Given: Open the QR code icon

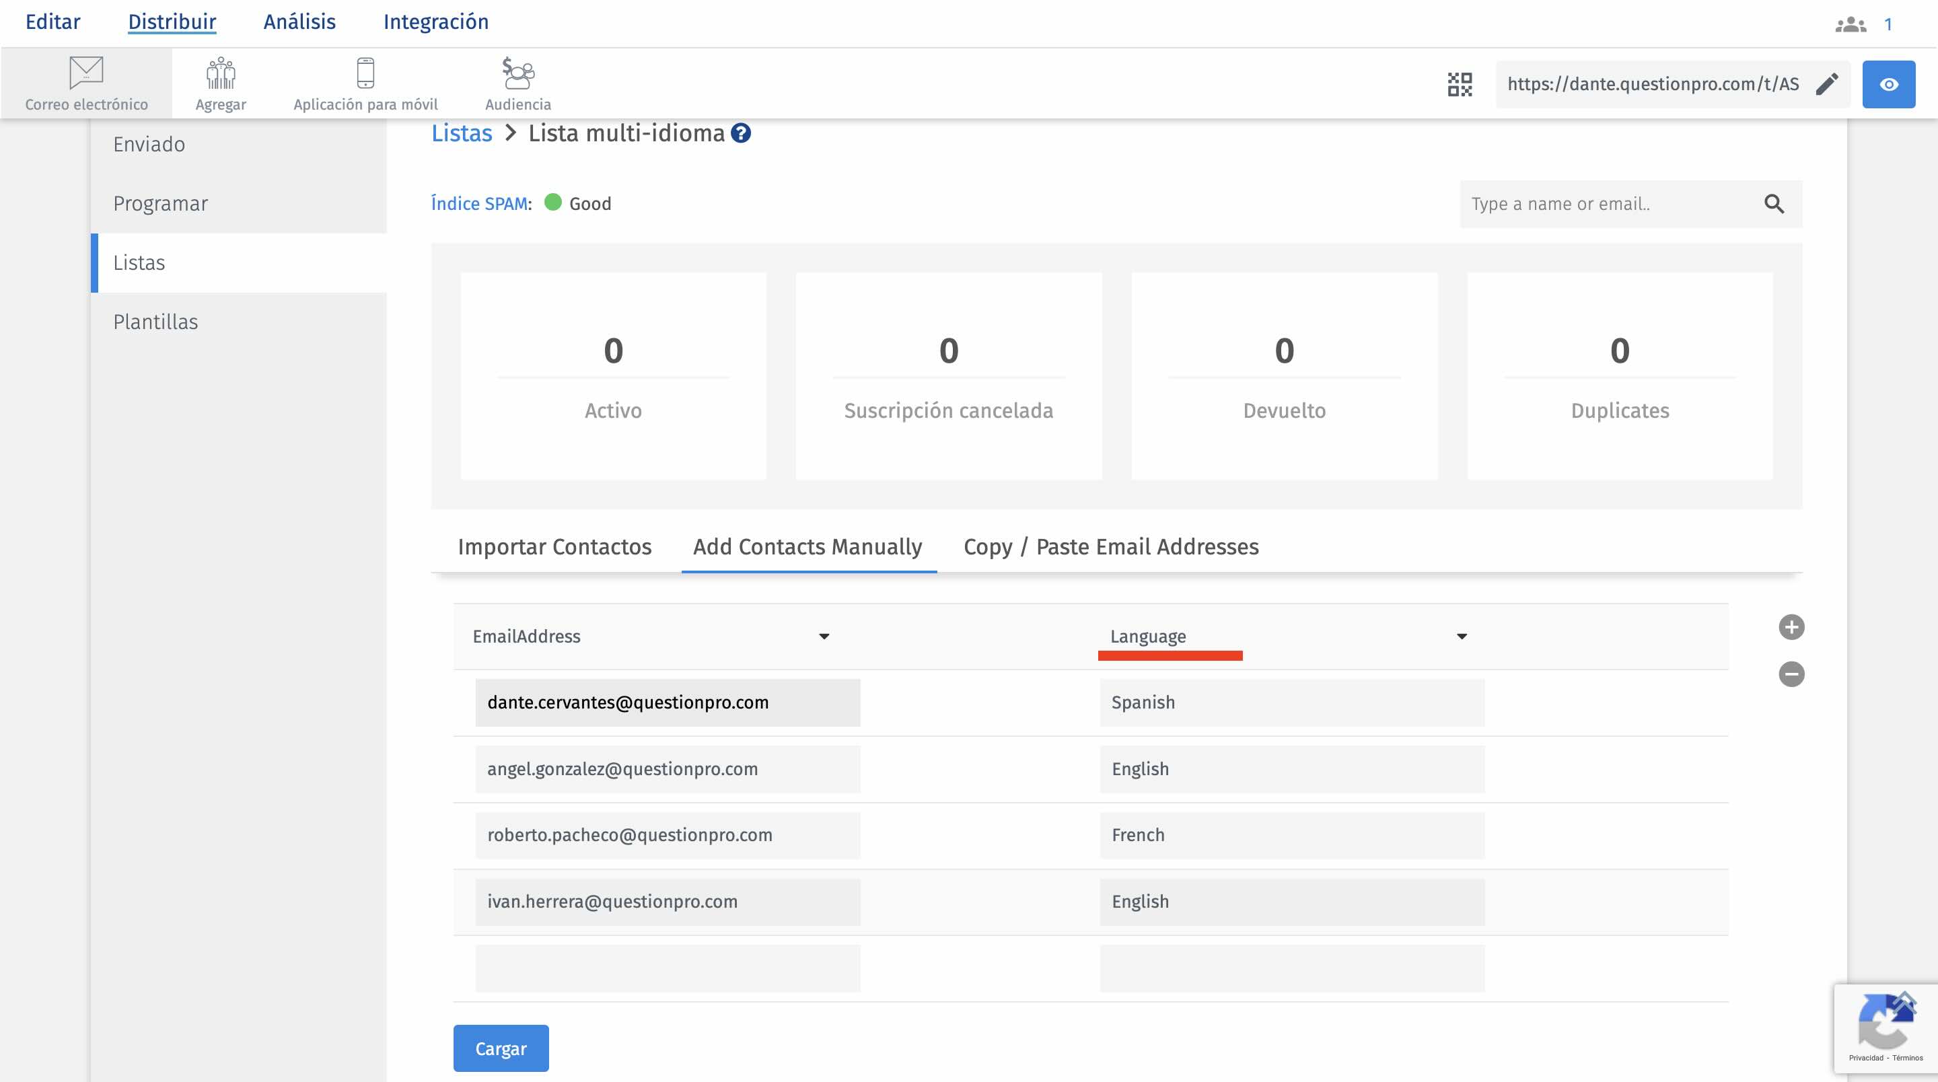Looking at the screenshot, I should [1459, 84].
